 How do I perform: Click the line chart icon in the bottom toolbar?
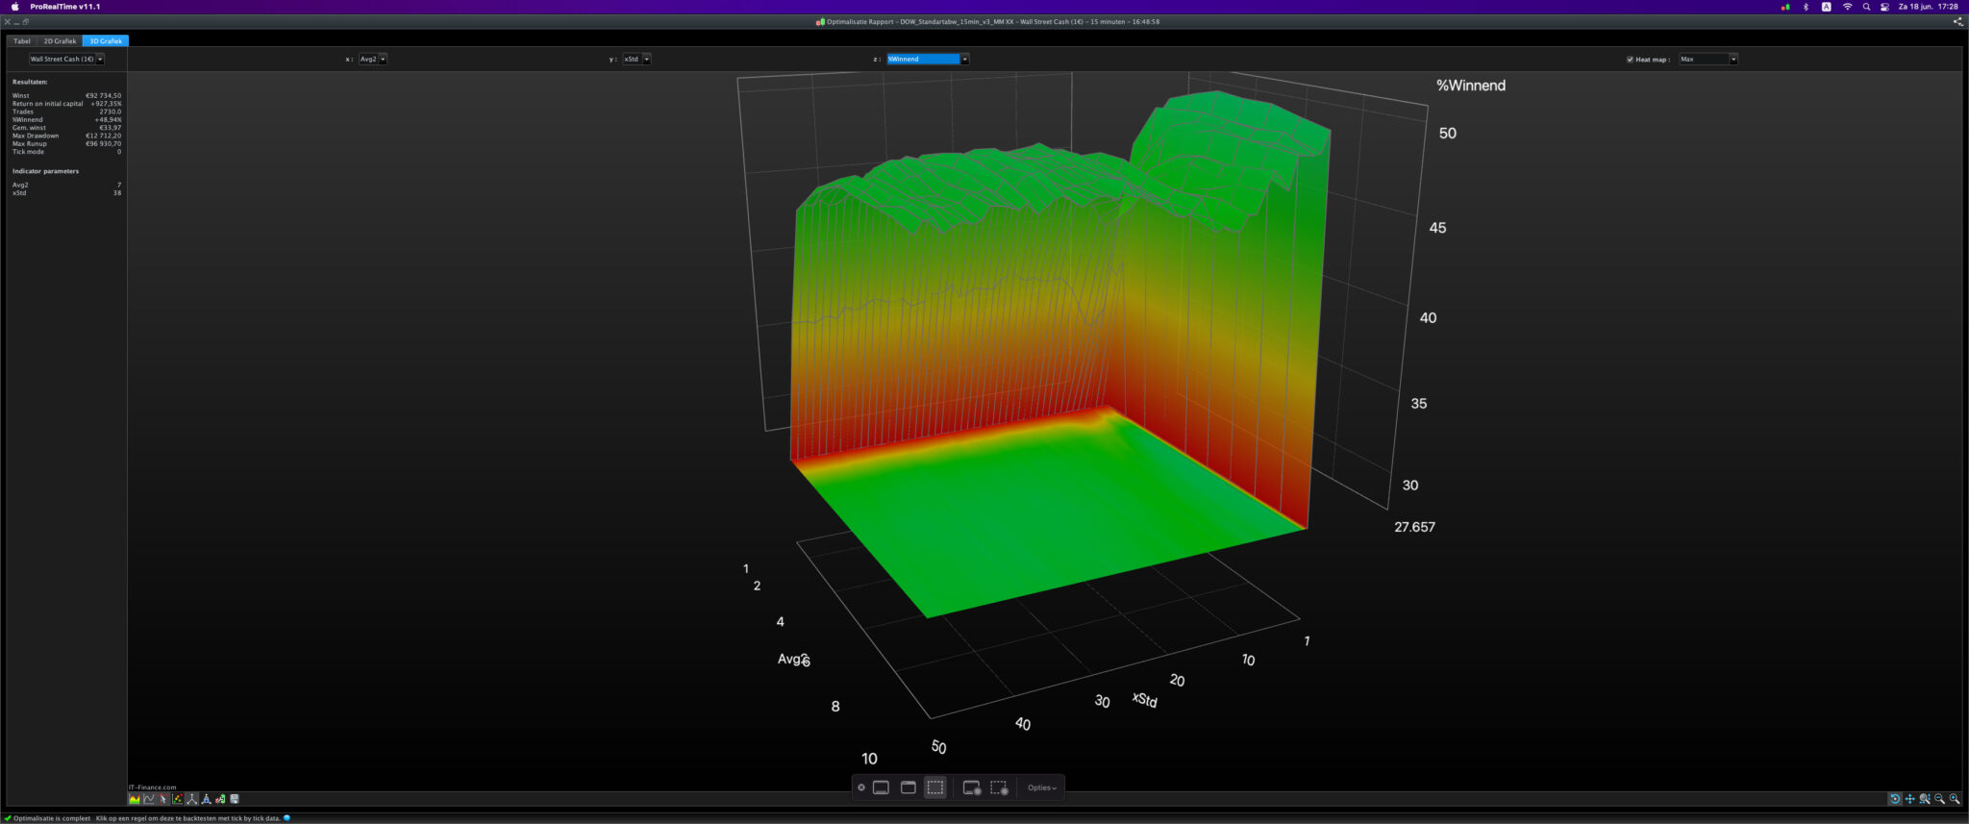[x=149, y=799]
